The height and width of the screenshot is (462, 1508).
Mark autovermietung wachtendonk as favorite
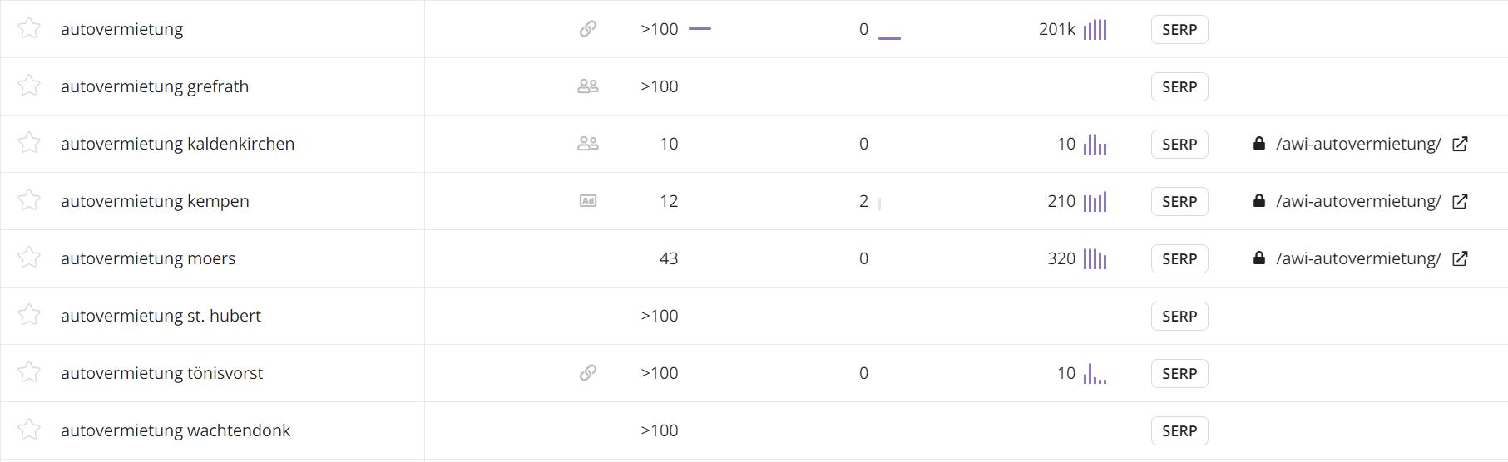coord(29,430)
